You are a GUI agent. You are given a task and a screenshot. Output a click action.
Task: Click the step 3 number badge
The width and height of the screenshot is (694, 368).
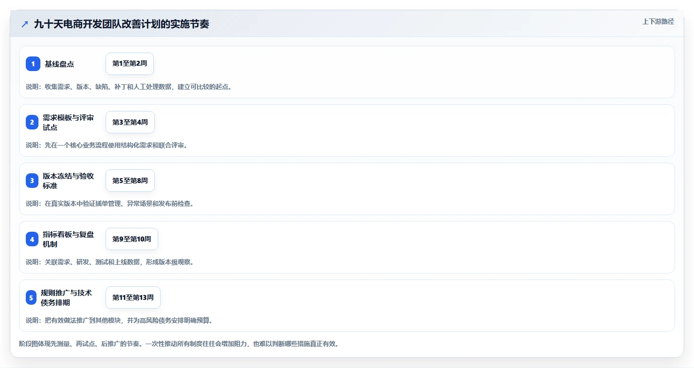pyautogui.click(x=32, y=181)
